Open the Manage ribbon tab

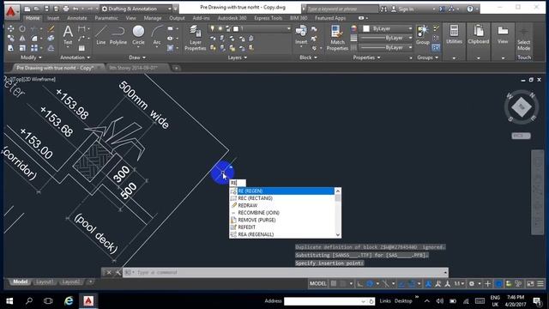pos(153,18)
